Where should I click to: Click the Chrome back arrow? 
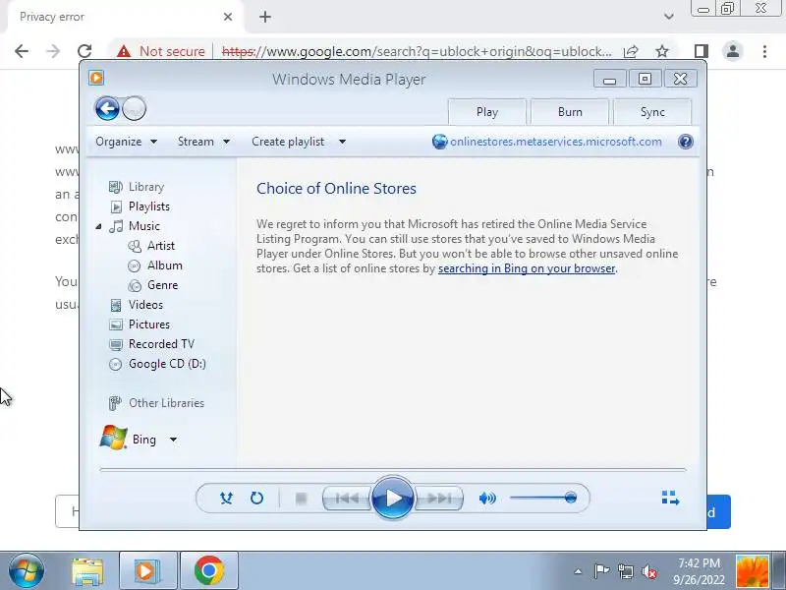click(22, 51)
